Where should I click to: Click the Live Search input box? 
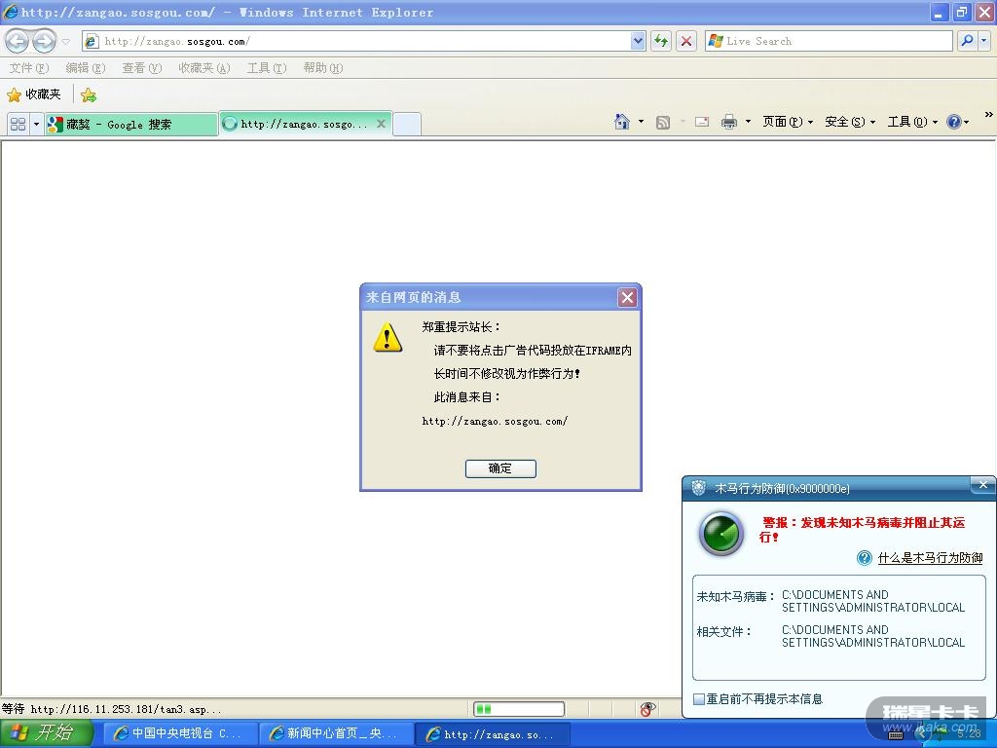(830, 41)
